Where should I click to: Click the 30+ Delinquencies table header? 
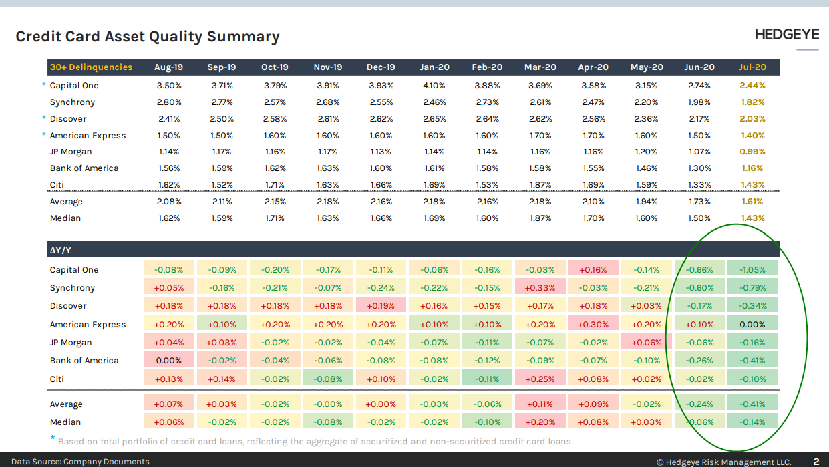point(91,67)
